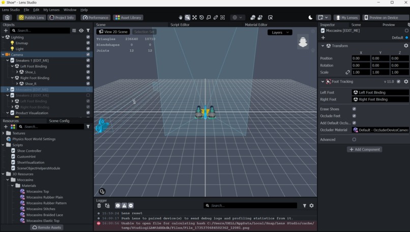The width and height of the screenshot is (410, 232).
Task: Toggle Foot Tracking component enabled checkbox
Action: click(x=398, y=81)
